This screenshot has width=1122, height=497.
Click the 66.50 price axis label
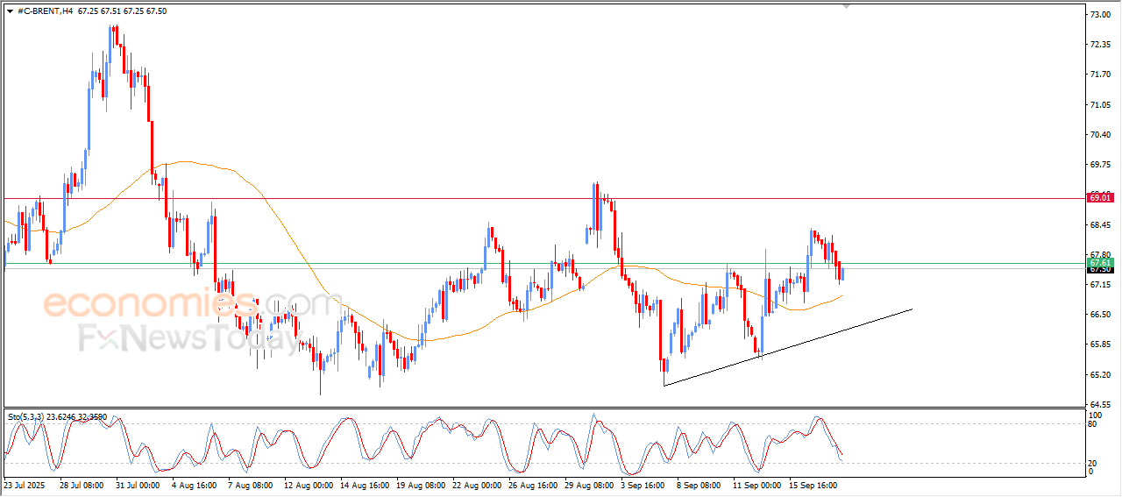pyautogui.click(x=1100, y=315)
